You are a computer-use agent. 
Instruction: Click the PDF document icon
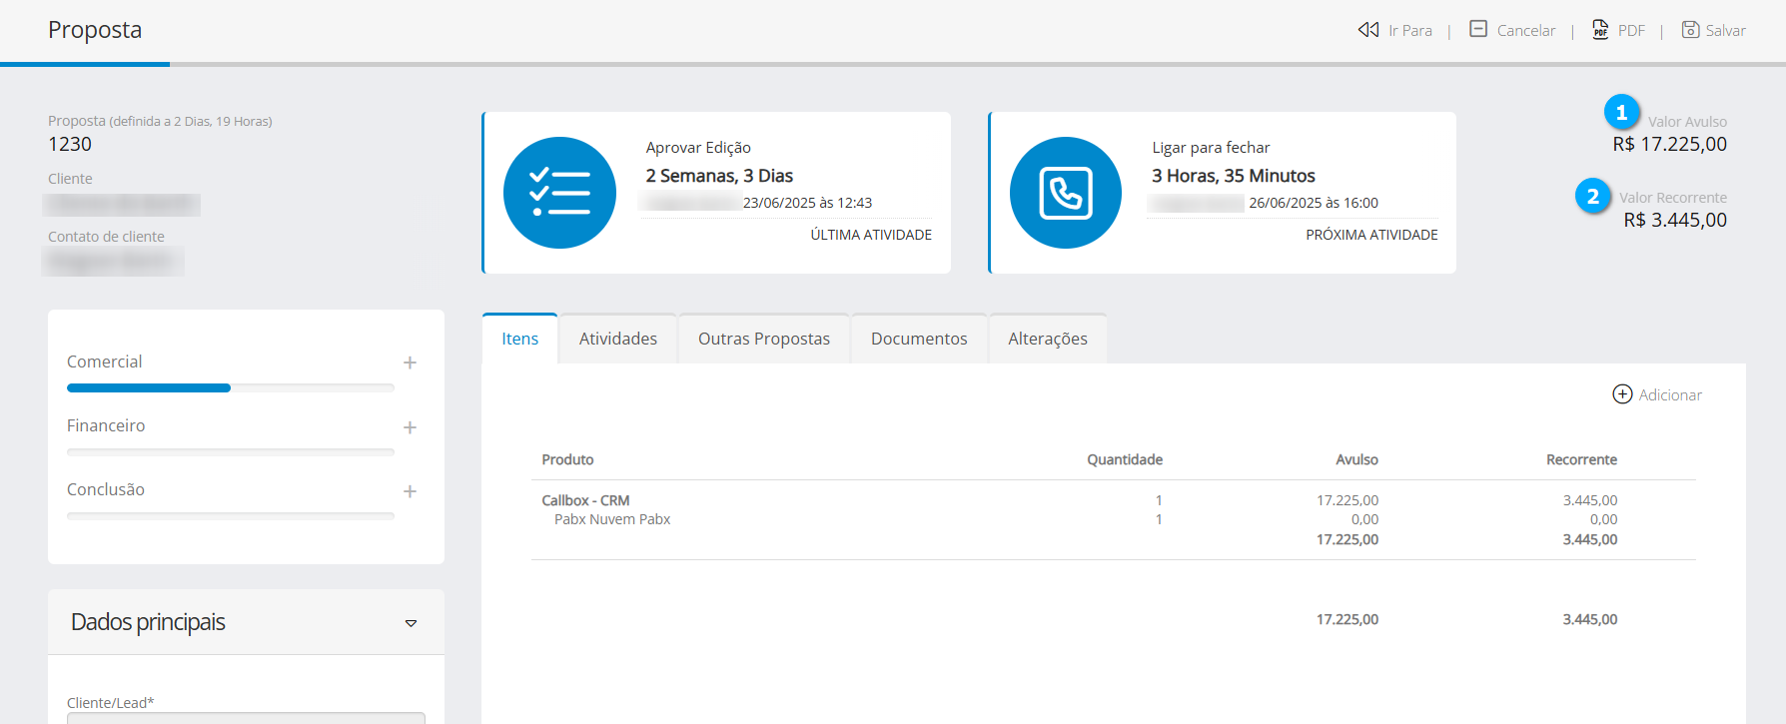[1600, 30]
